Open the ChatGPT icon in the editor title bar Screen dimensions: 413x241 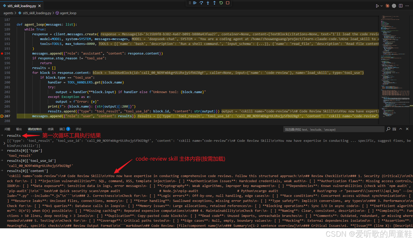click(x=394, y=6)
